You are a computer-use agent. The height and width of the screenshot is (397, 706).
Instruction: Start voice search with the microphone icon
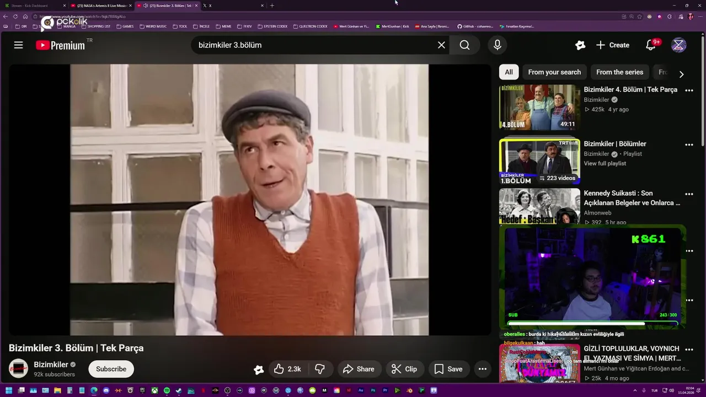pyautogui.click(x=497, y=45)
